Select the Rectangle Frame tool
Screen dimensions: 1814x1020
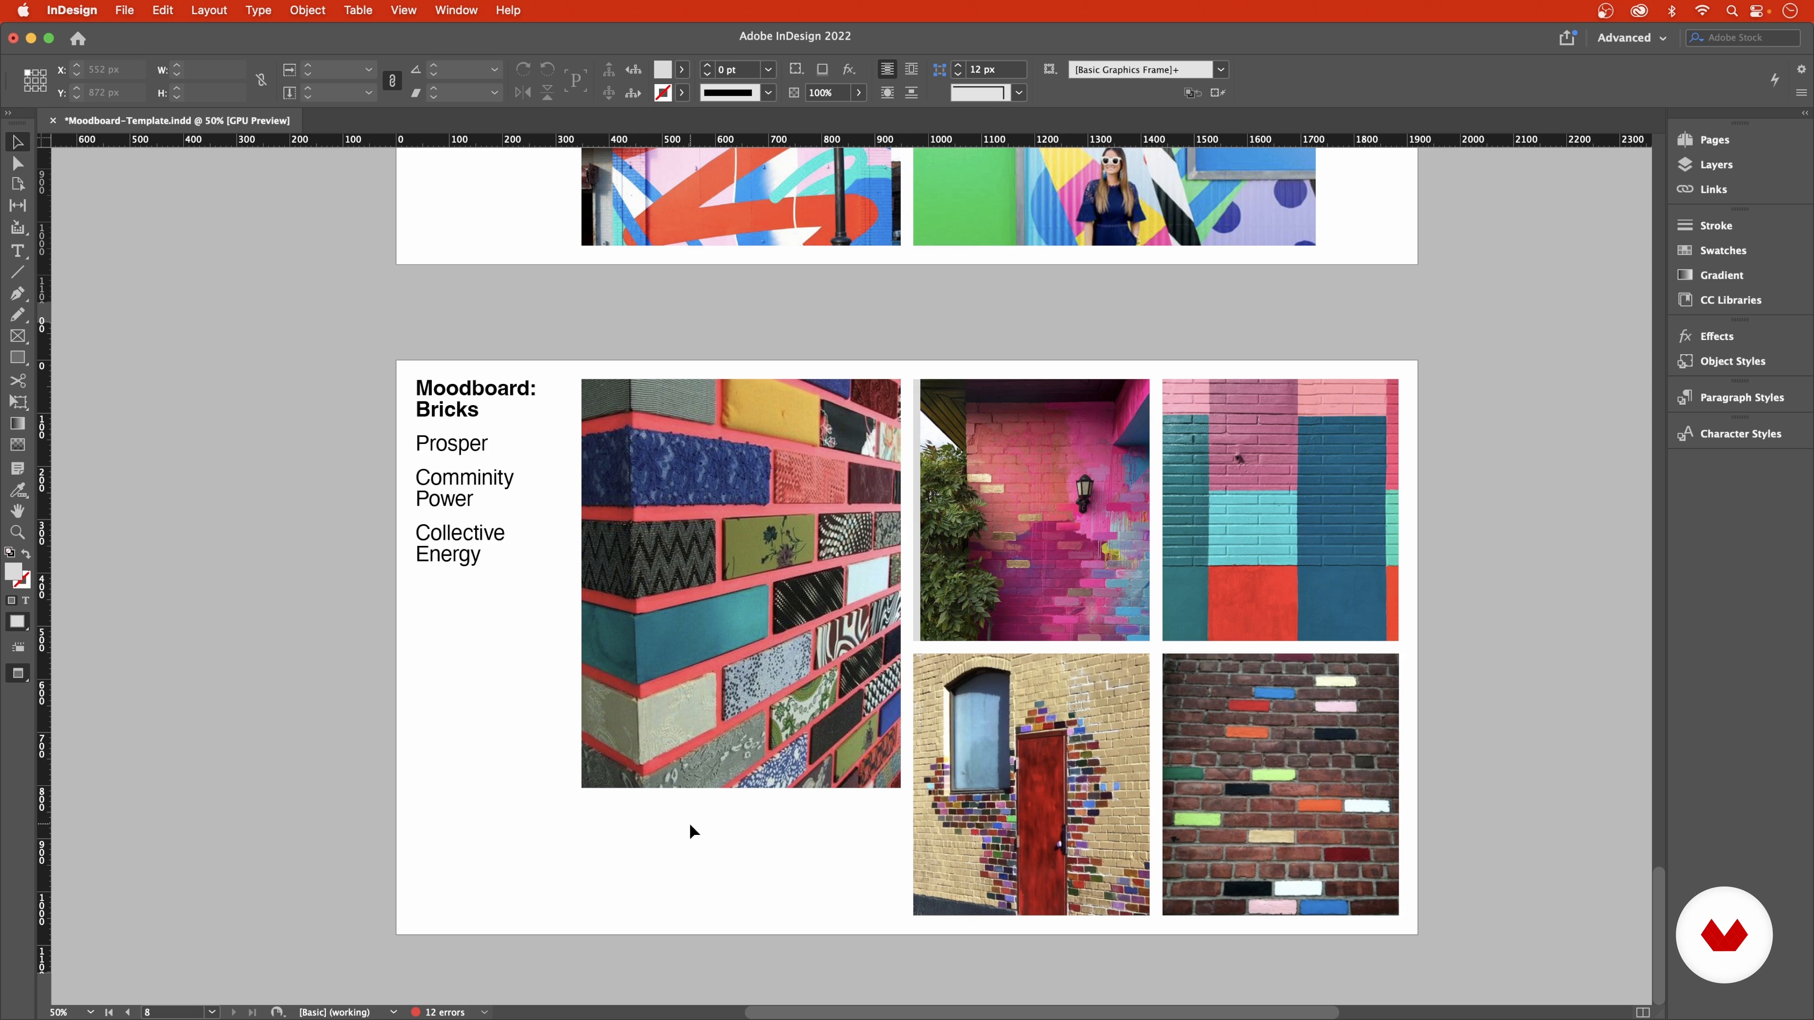point(17,337)
